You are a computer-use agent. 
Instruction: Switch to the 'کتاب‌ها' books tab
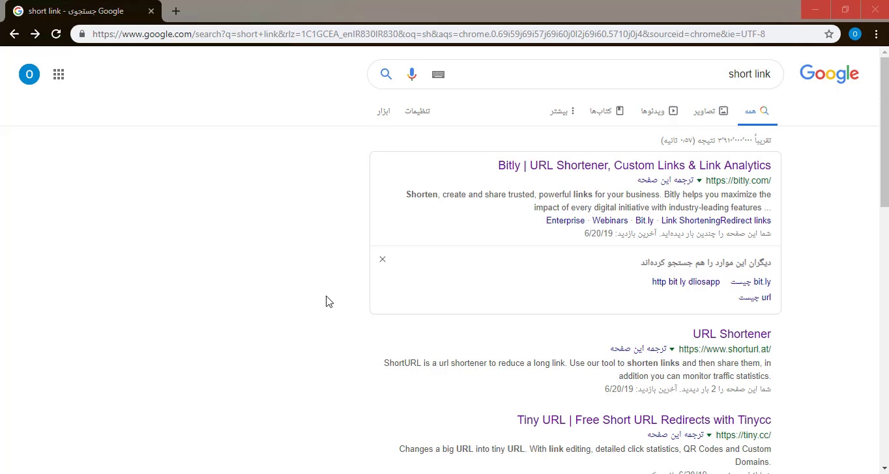[x=607, y=111]
